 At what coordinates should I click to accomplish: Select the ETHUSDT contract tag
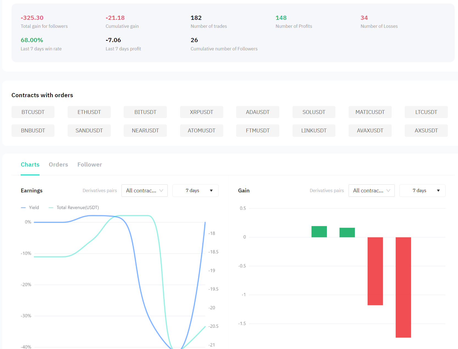point(89,112)
